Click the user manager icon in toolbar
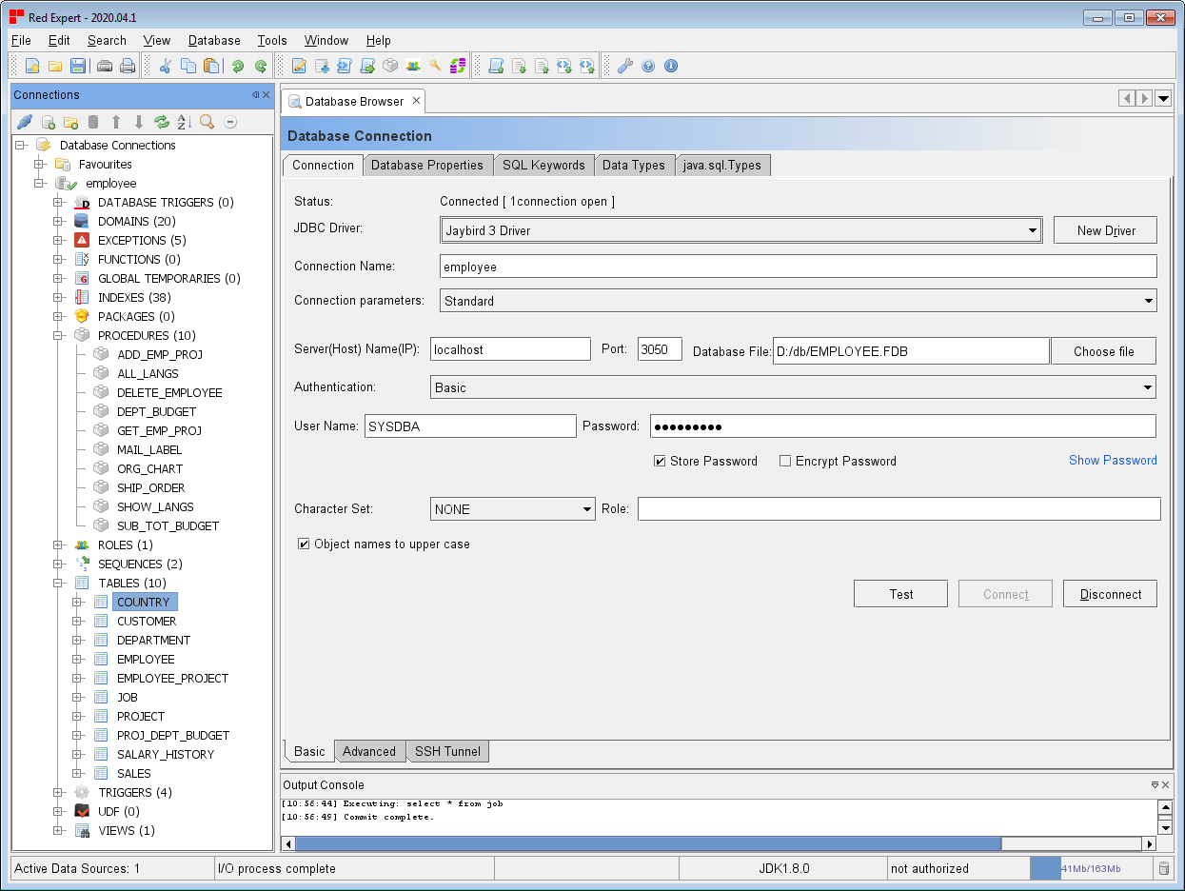 pos(413,66)
